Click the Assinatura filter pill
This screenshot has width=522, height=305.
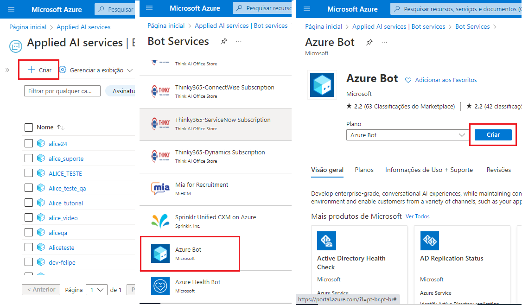coord(121,91)
